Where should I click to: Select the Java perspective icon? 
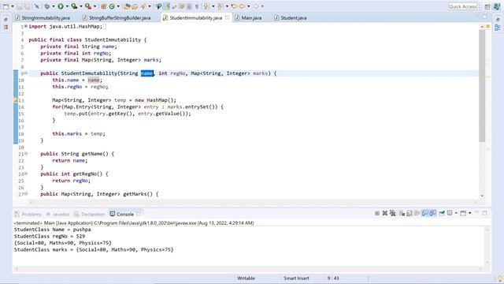point(497,6)
